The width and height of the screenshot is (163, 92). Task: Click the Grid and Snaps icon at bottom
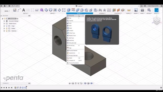88,83
